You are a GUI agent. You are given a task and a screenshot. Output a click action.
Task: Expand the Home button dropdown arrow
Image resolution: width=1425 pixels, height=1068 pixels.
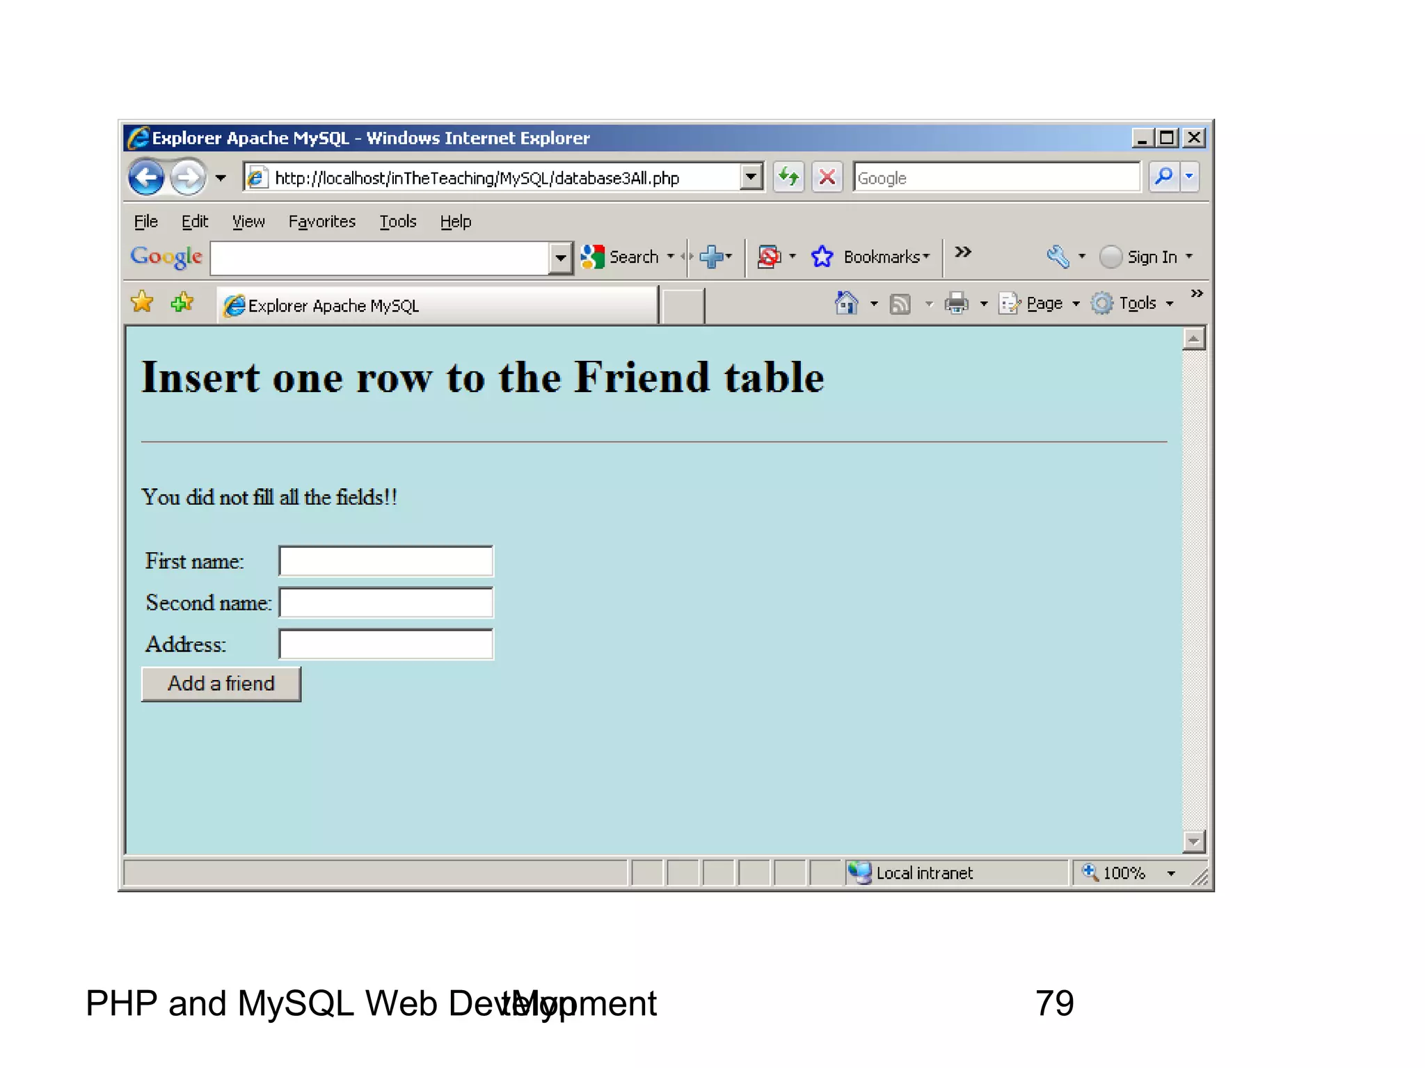pos(874,303)
